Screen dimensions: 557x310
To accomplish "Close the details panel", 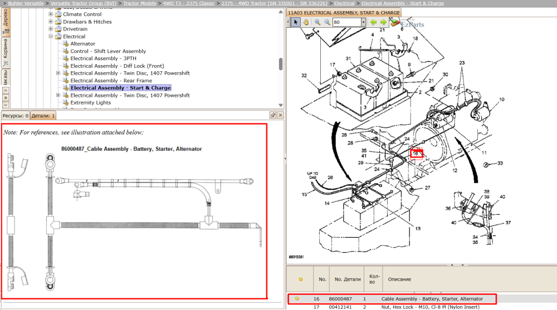I will tap(280, 115).
